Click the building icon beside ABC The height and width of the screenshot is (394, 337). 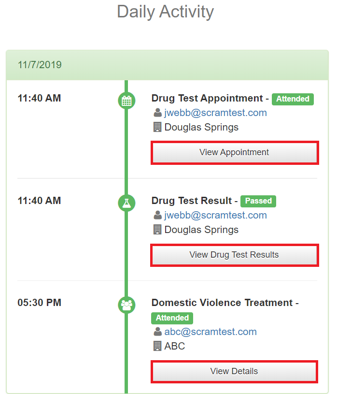click(157, 346)
